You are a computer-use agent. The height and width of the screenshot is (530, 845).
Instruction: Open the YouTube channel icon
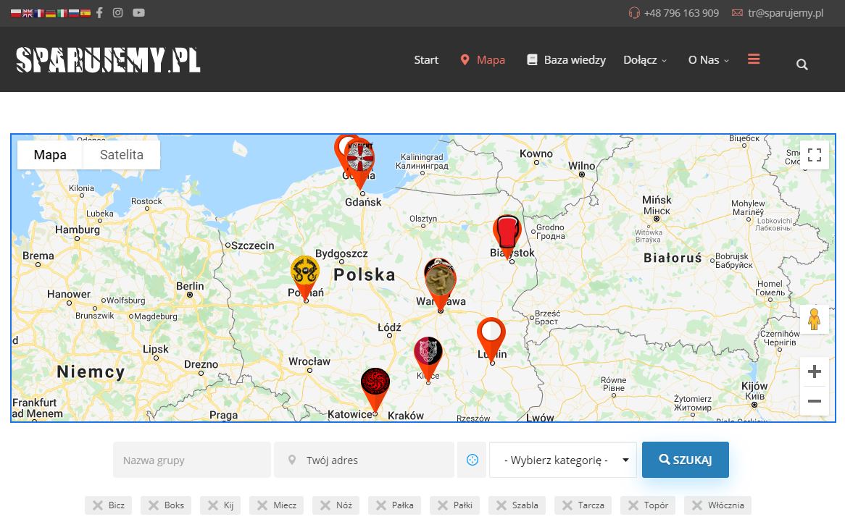coord(138,12)
